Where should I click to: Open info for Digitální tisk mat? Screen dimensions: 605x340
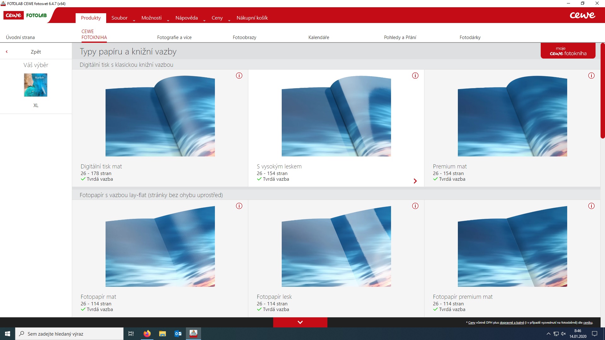click(239, 76)
